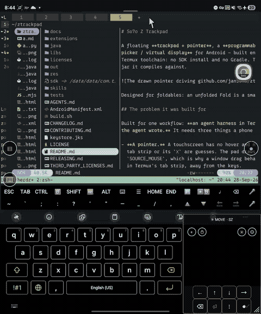The width and height of the screenshot is (261, 314).
Task: Tap the TAB extra key
Action: click(x=25, y=192)
